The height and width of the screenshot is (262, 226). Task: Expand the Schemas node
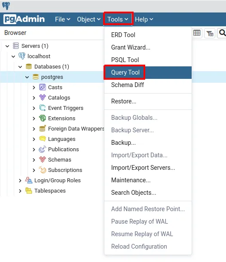(x=34, y=160)
